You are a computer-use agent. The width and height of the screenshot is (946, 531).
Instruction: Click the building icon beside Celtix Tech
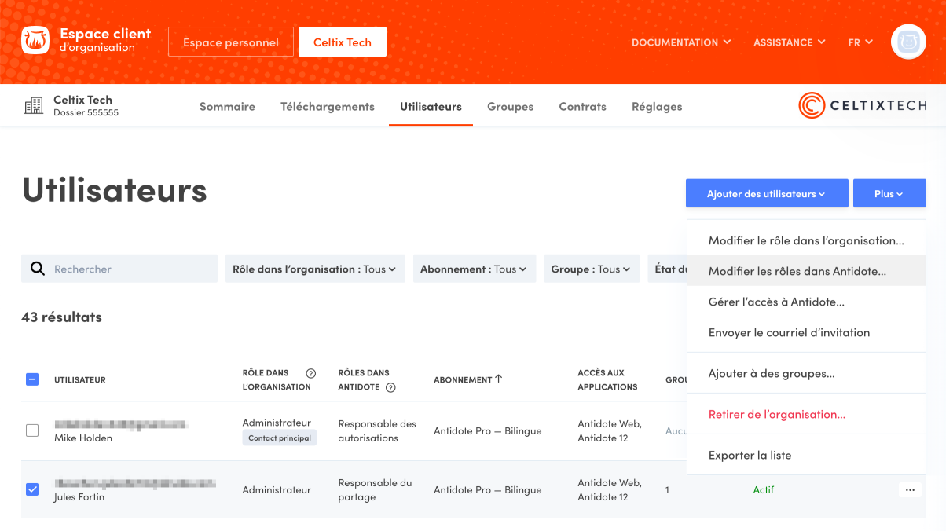(x=34, y=106)
